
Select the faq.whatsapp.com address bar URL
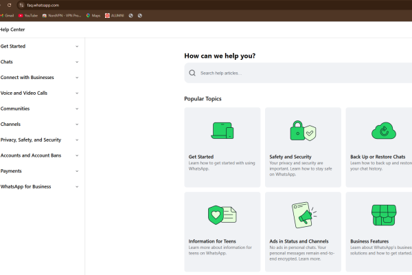43,5
